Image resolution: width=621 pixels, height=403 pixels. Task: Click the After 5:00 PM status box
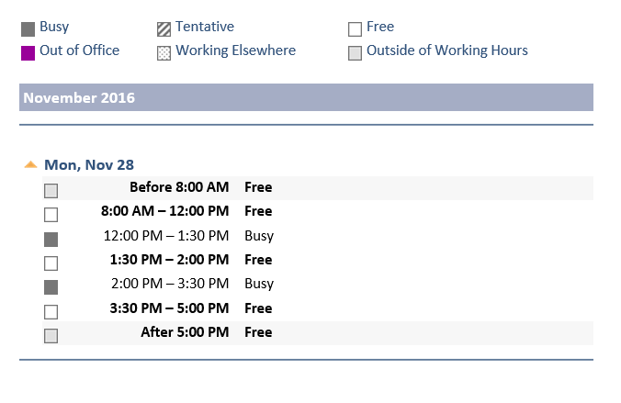click(x=51, y=335)
